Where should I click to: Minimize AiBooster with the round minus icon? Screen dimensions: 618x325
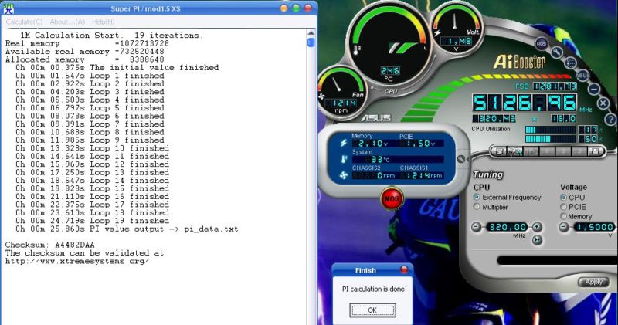pos(594,89)
